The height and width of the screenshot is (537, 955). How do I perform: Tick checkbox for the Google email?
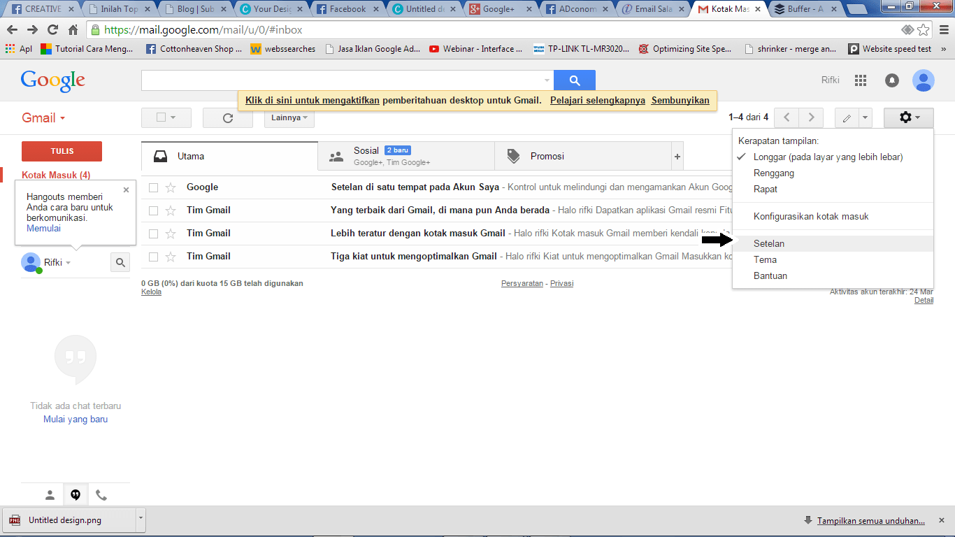click(153, 187)
